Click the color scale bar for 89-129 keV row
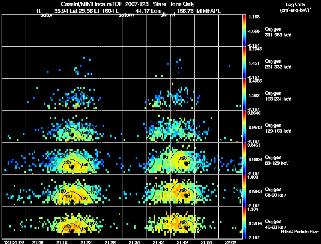The width and height of the screenshot is (321, 244). (x=244, y=159)
